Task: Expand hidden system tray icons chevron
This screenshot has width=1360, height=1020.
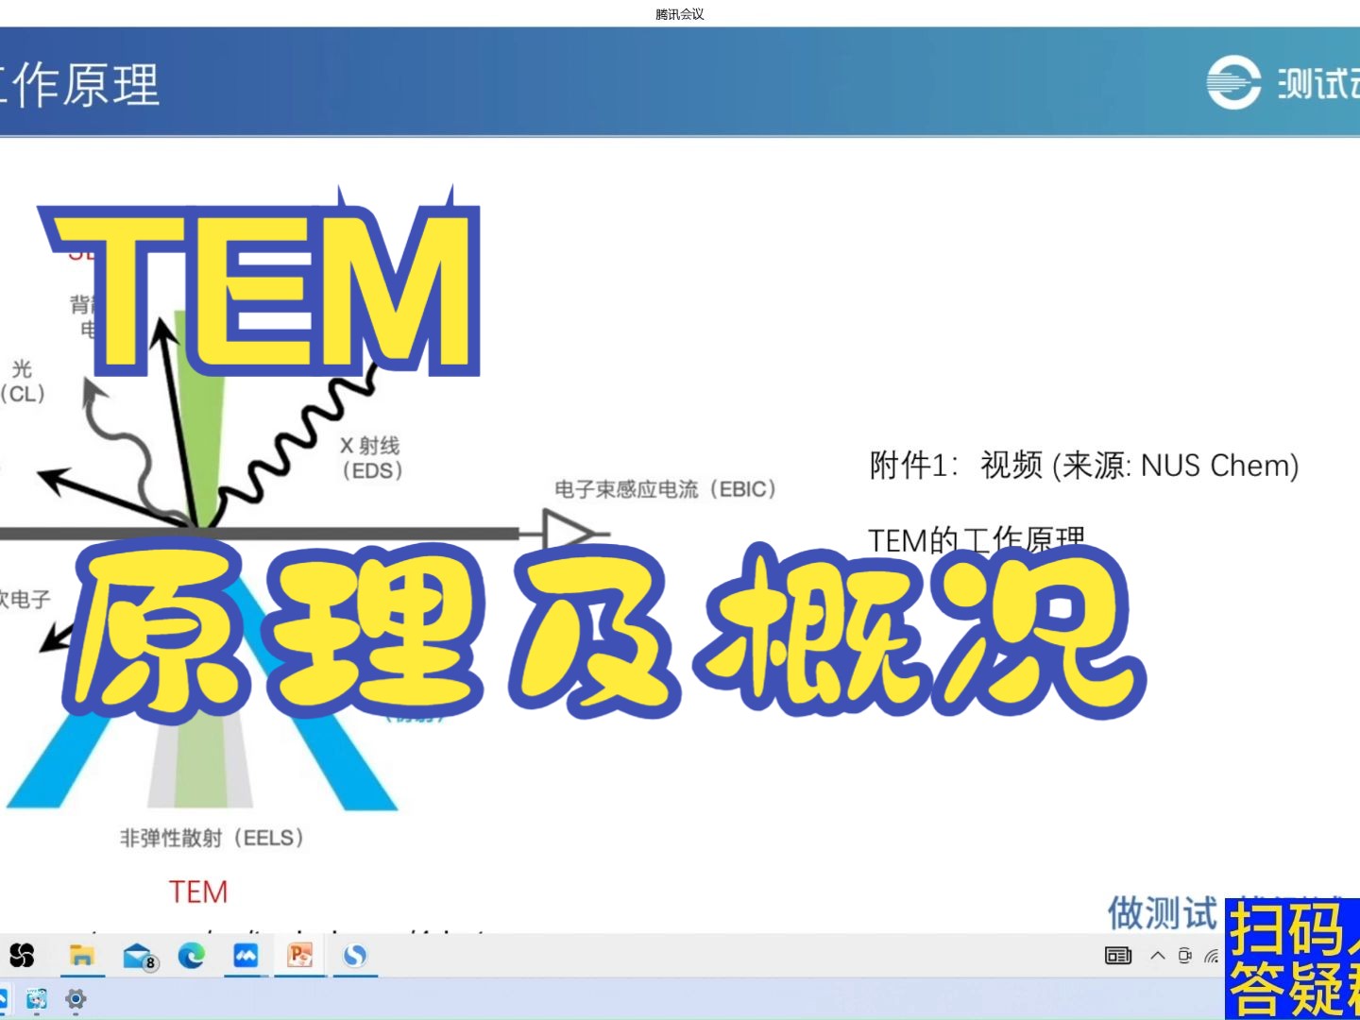Action: point(1158,956)
